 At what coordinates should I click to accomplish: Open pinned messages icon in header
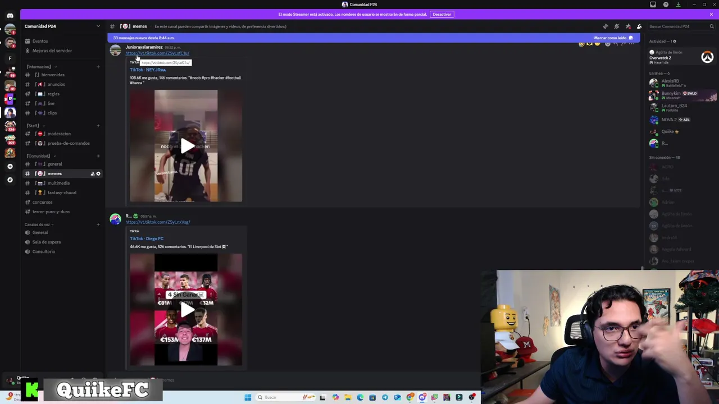(x=628, y=26)
